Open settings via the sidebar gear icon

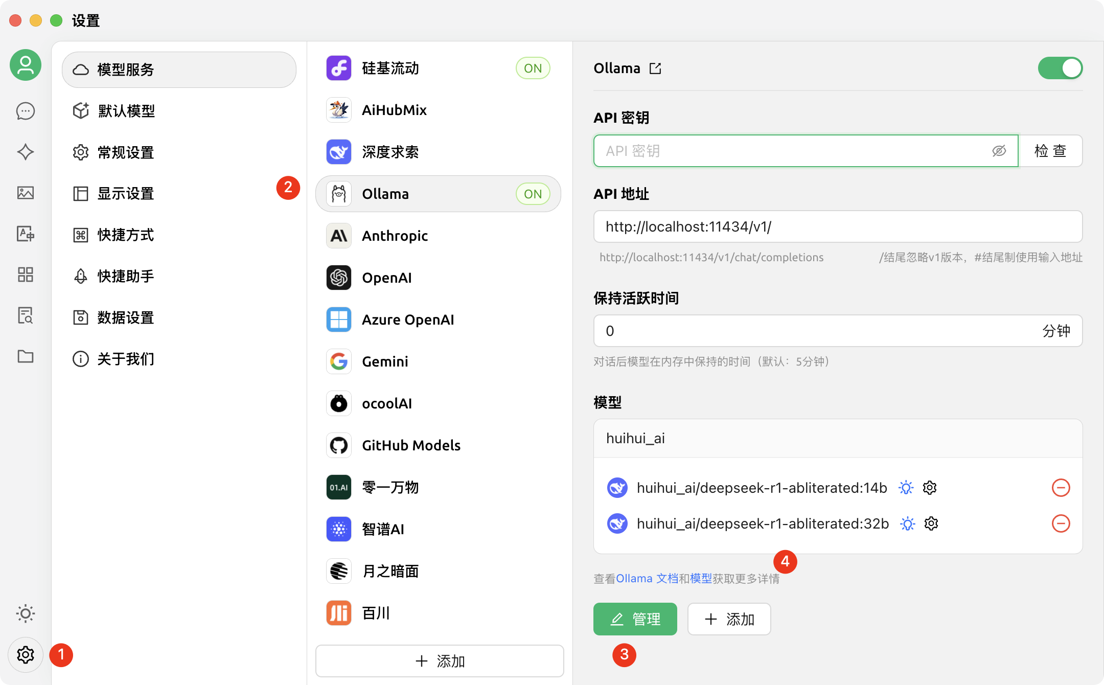tap(26, 655)
